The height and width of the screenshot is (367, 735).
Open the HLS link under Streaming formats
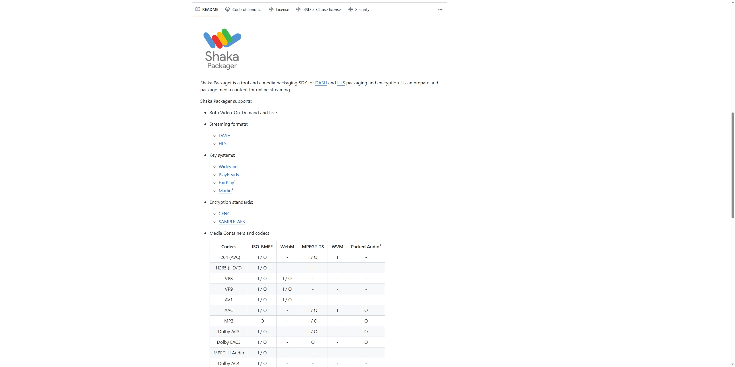point(223,144)
